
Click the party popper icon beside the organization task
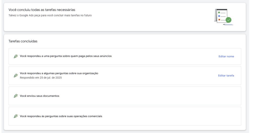click(x=16, y=75)
